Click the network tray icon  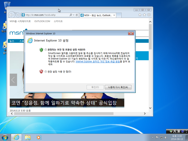point(162,137)
